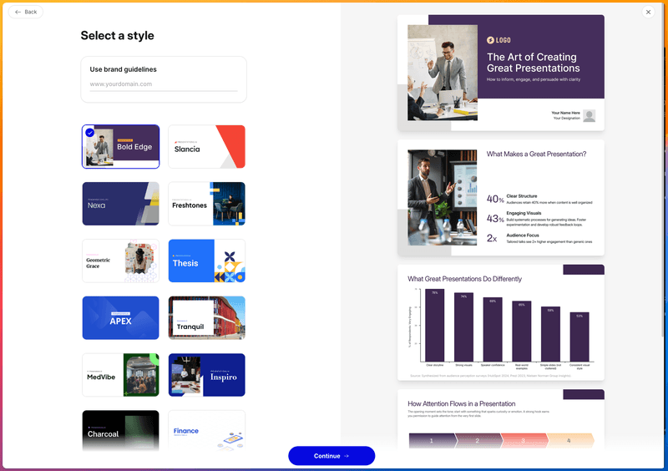
Task: Click 'Your Name Here' on title slide
Action: (565, 113)
